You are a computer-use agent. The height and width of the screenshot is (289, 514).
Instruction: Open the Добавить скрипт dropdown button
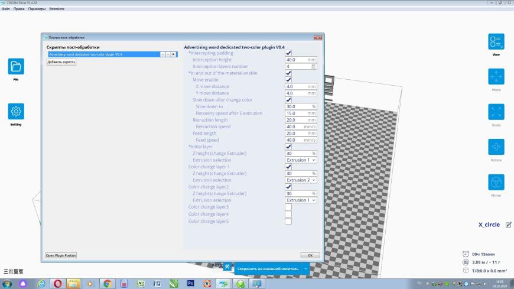click(x=61, y=62)
